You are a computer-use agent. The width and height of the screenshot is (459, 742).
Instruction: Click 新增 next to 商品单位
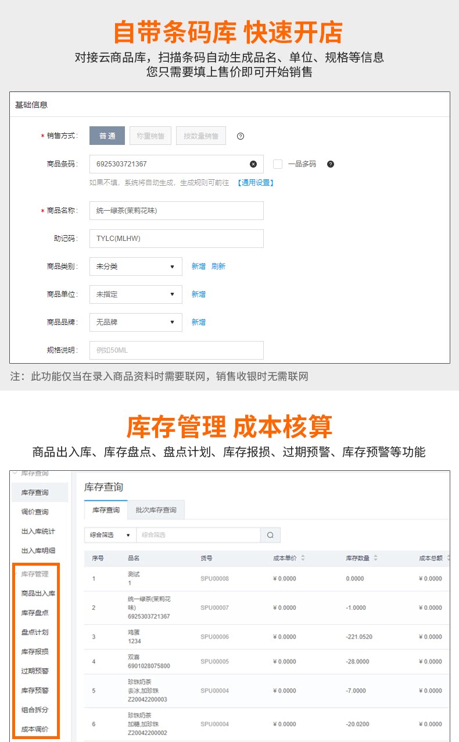tap(199, 294)
